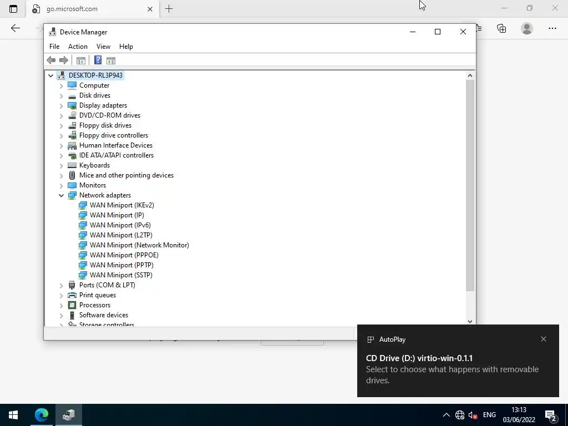Open Edge Settings and more menu
The height and width of the screenshot is (426, 568).
point(552,28)
